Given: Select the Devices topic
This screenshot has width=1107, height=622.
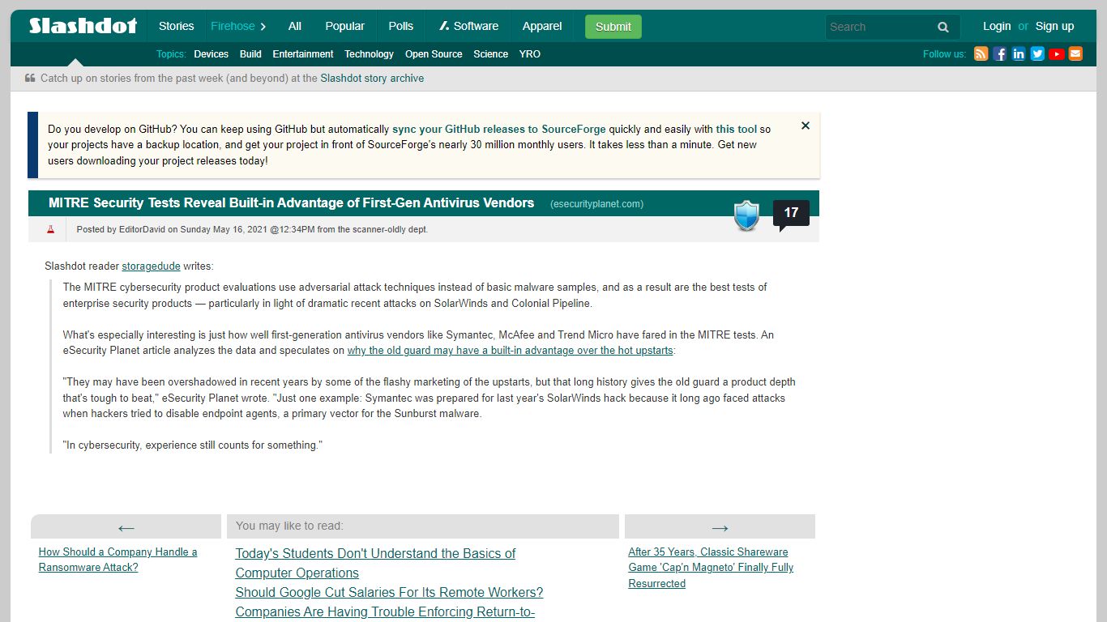Looking at the screenshot, I should [211, 54].
